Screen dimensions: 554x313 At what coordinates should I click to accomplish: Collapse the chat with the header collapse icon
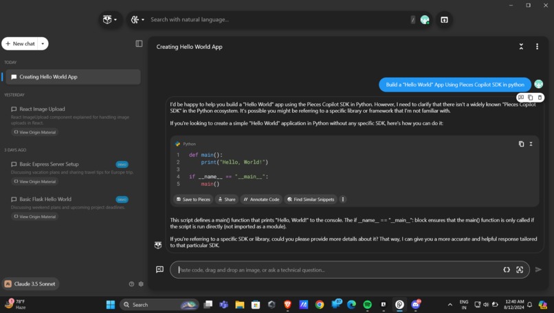521,46
